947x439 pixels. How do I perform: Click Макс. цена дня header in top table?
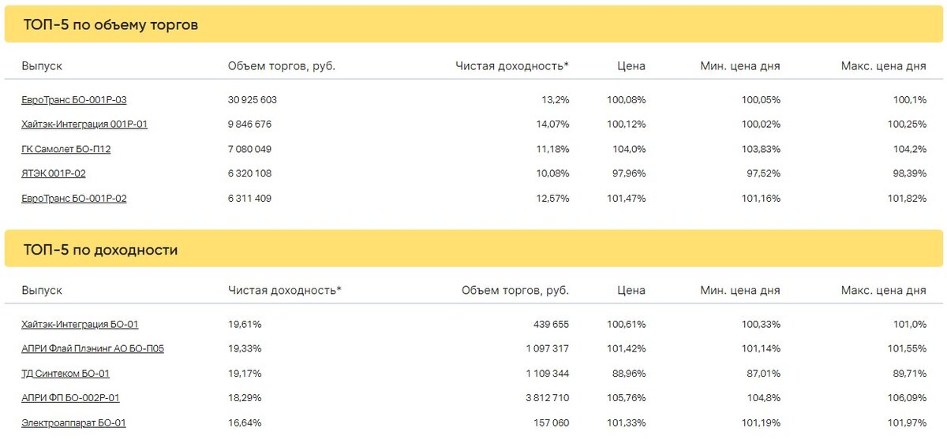(884, 66)
